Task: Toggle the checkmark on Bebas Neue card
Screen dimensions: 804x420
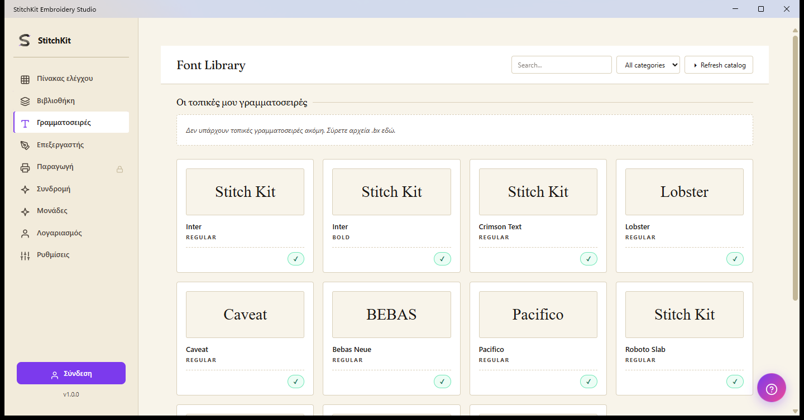Action: (x=442, y=382)
